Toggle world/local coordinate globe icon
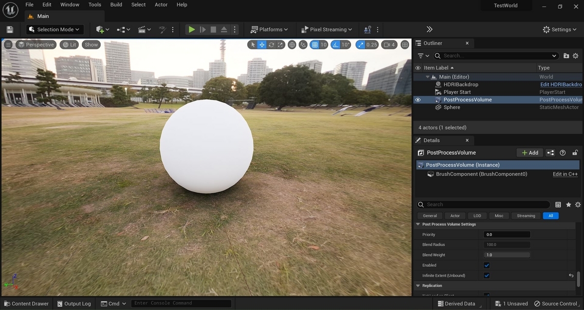The image size is (584, 310). tap(292, 45)
